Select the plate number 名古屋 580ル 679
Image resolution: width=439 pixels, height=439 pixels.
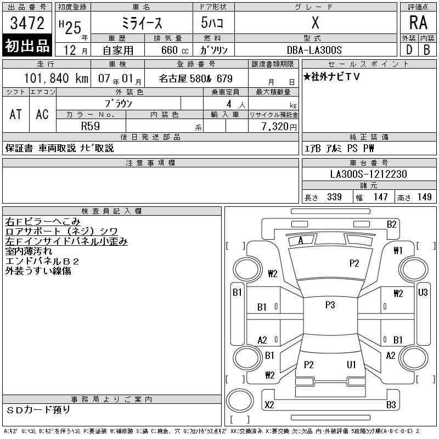196,78
